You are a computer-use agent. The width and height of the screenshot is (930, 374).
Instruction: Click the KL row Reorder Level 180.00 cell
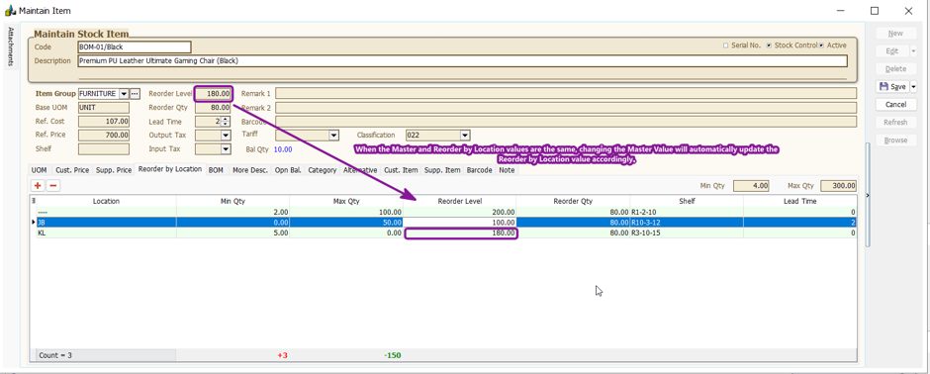(x=460, y=234)
